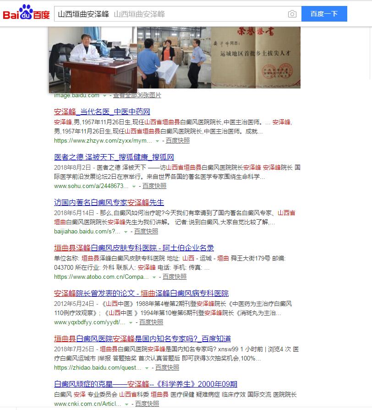Image resolution: width=372 pixels, height=410 pixels.
Task: Click the www.cnki.com.cn URL text
Action: pyautogui.click(x=88, y=404)
